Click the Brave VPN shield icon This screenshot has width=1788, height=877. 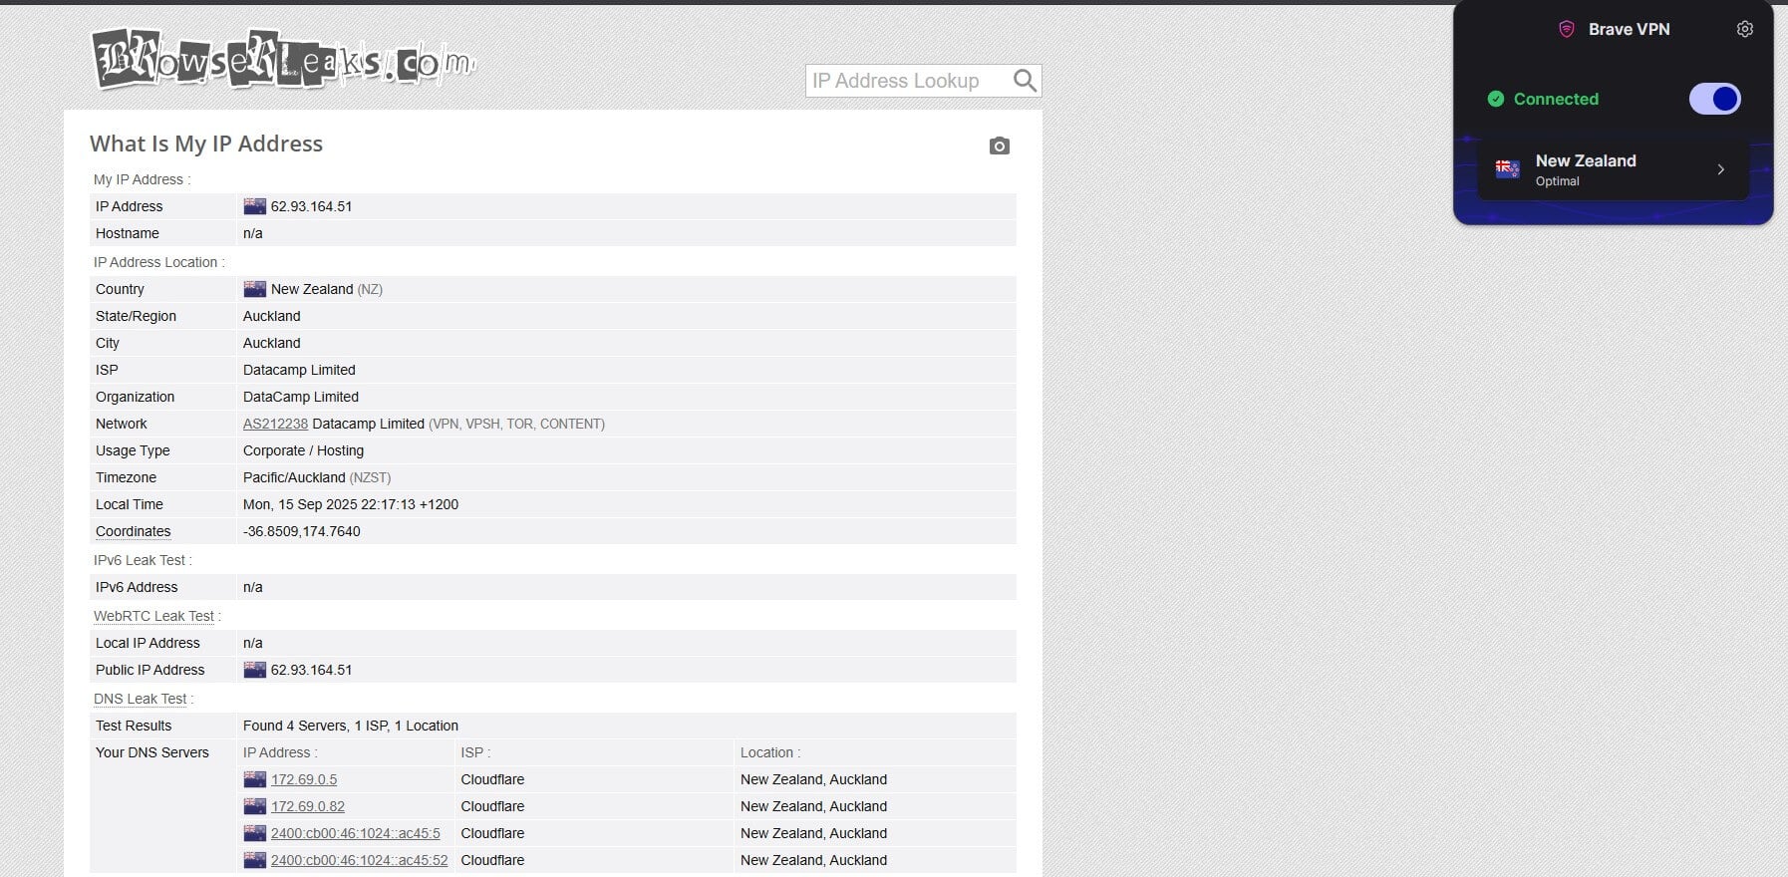click(x=1566, y=29)
